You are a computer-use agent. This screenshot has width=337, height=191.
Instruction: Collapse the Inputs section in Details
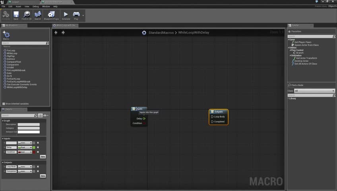pyautogui.click(x=3, y=138)
